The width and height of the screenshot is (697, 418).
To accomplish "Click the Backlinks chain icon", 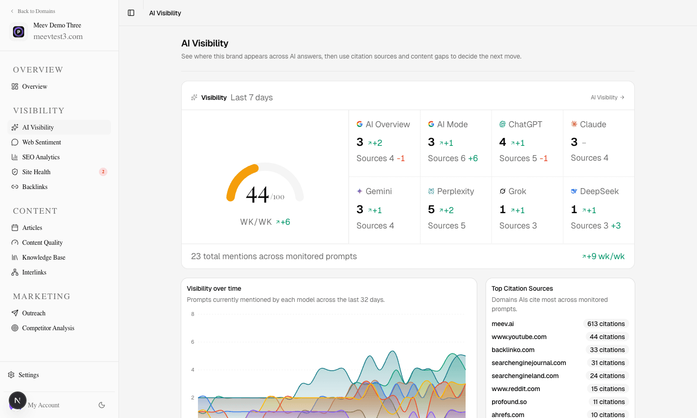I will 15,187.
